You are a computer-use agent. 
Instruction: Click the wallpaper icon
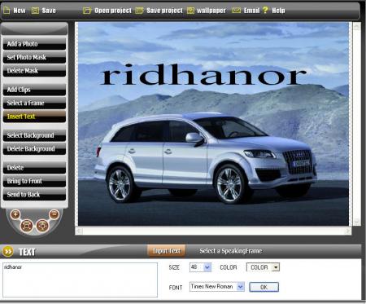pyautogui.click(x=190, y=11)
